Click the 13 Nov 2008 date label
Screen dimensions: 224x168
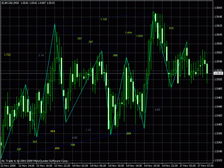coord(8,166)
